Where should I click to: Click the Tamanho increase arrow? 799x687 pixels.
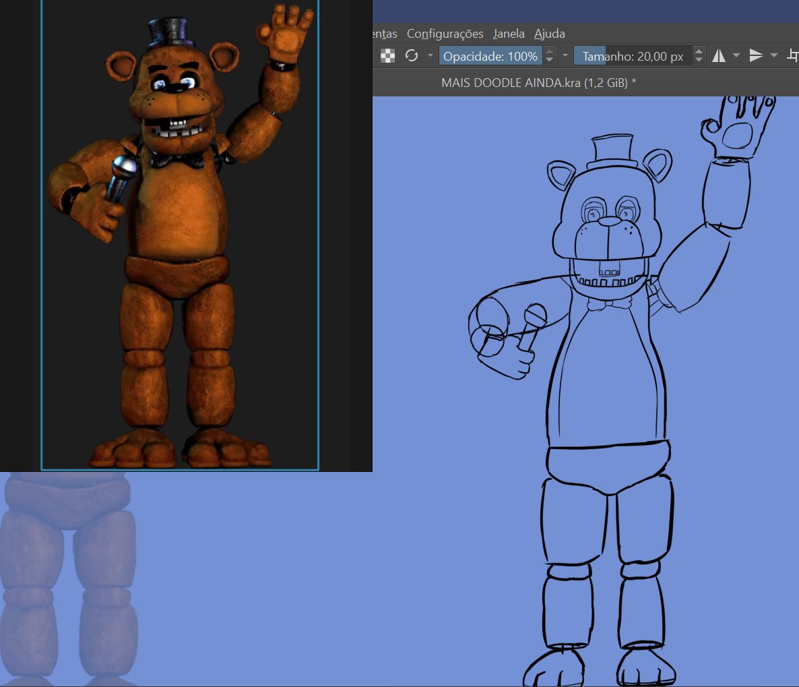pyautogui.click(x=699, y=51)
